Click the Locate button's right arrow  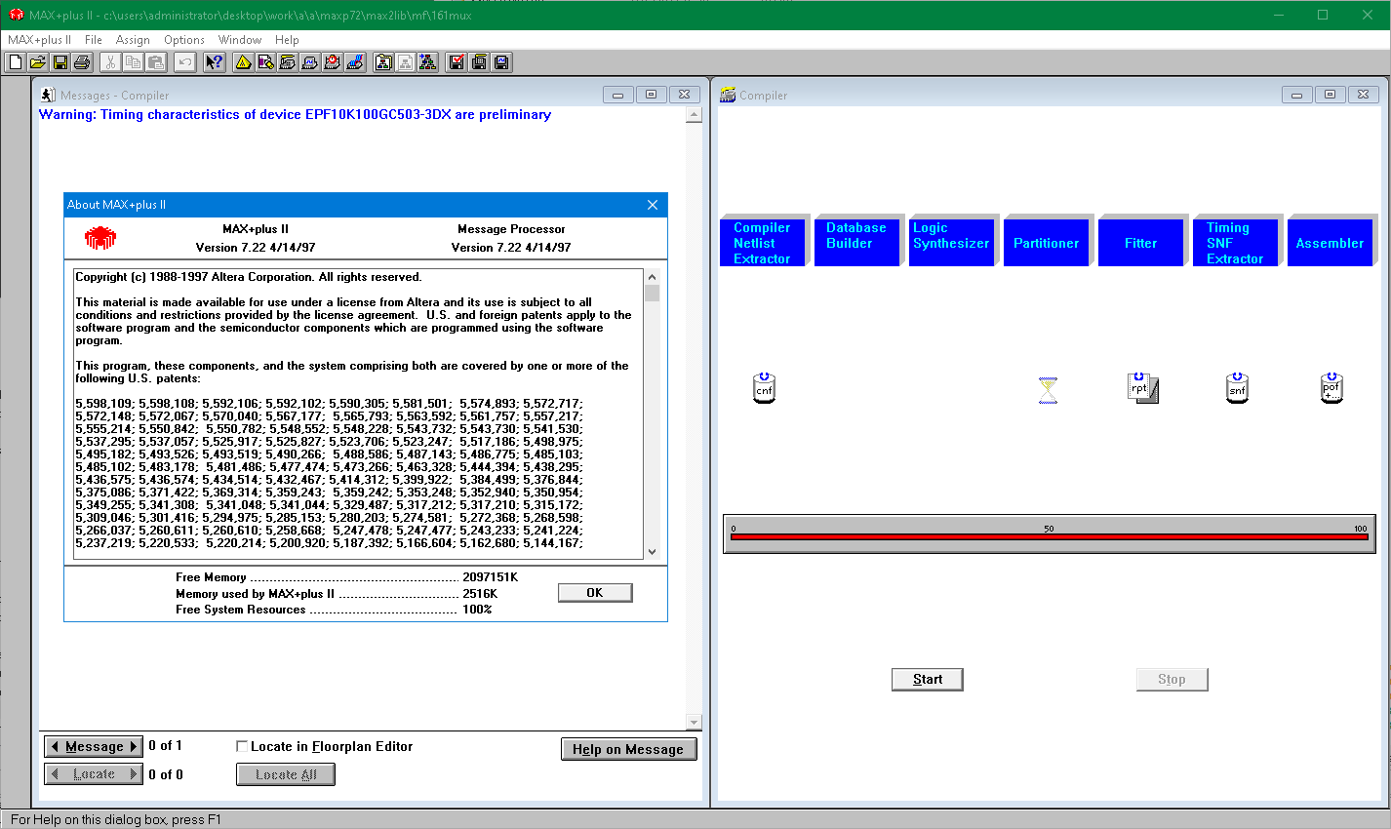[135, 774]
